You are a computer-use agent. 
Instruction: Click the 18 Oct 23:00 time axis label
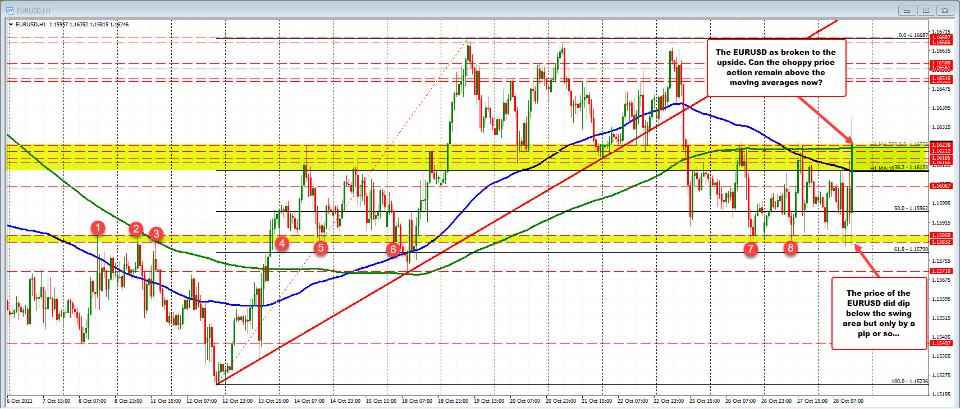pyautogui.click(x=453, y=401)
